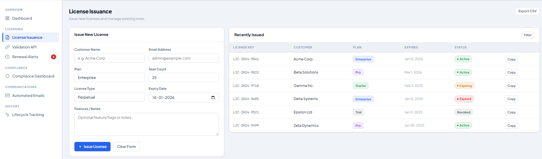Open the Plan dropdown showing Enterprise

click(109, 78)
